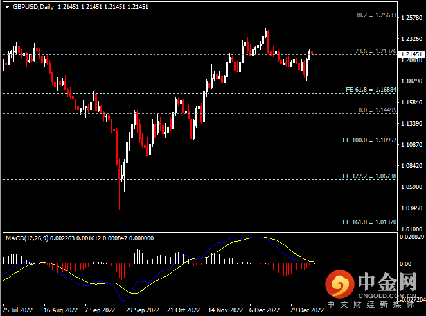426x316 pixels.
Task: Click the 6 Dec 2022 date marker
Action: click(265, 310)
